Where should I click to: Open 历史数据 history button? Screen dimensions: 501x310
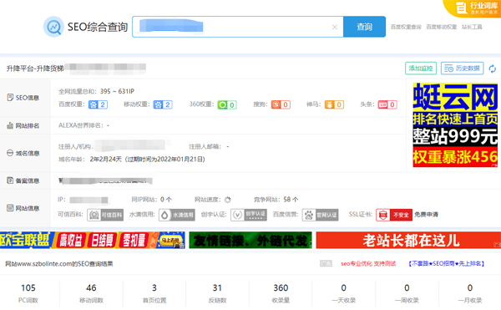[462, 68]
